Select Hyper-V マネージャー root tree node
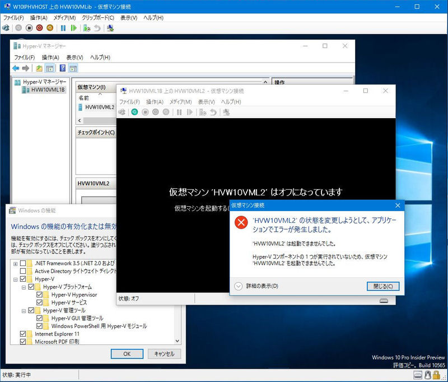 pos(40,82)
